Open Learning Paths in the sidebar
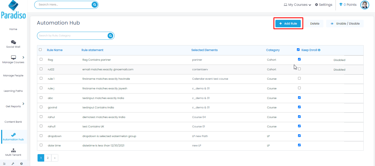 click(13, 91)
